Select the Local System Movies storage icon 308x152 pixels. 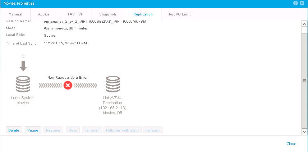23,85
